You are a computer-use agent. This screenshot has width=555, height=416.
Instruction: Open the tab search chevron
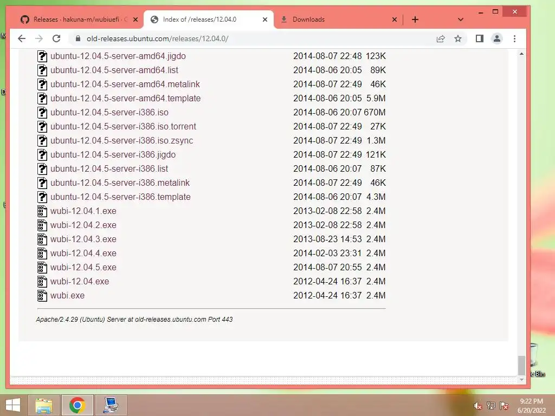pyautogui.click(x=461, y=19)
